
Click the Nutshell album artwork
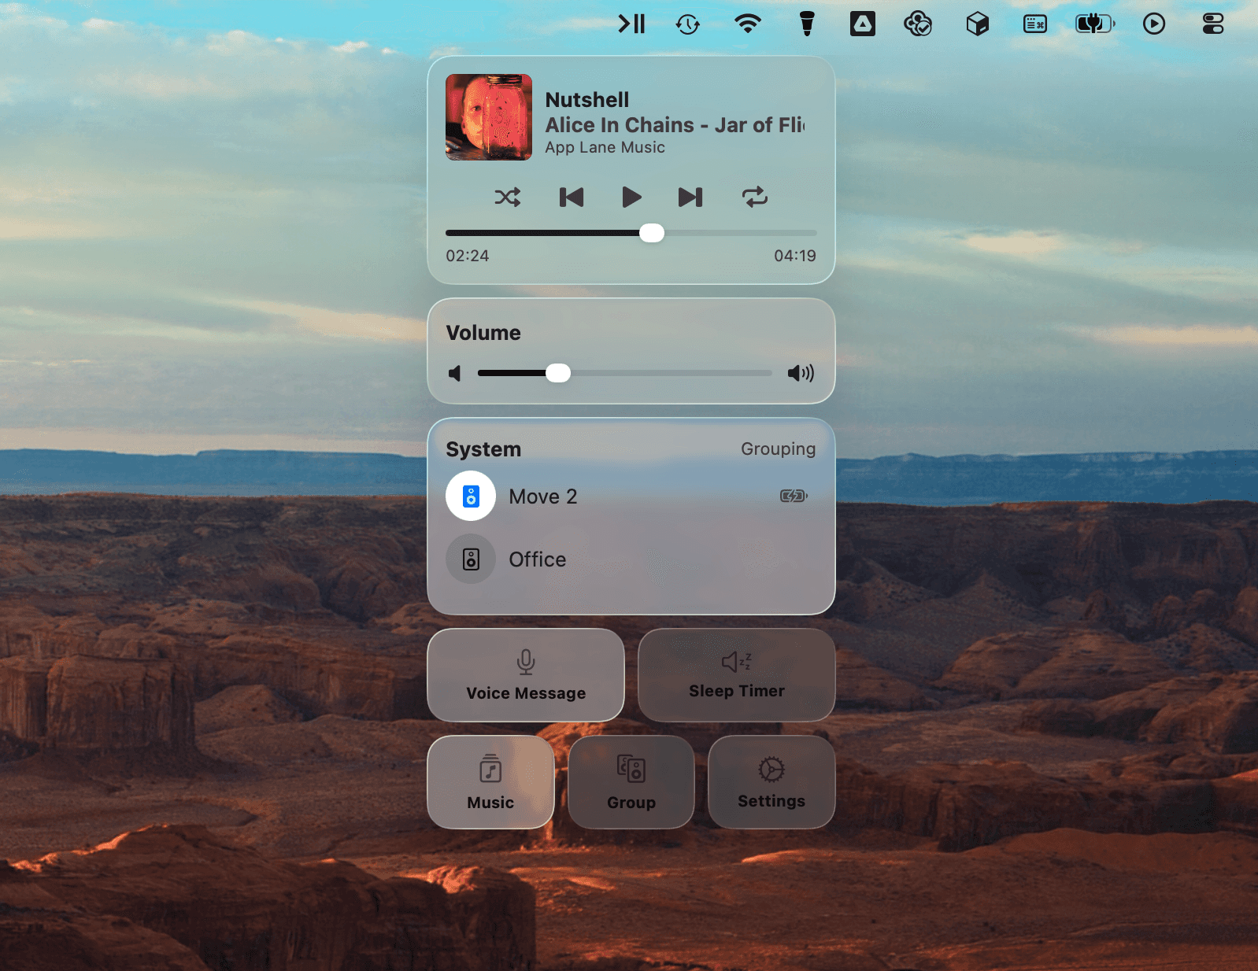(x=489, y=117)
